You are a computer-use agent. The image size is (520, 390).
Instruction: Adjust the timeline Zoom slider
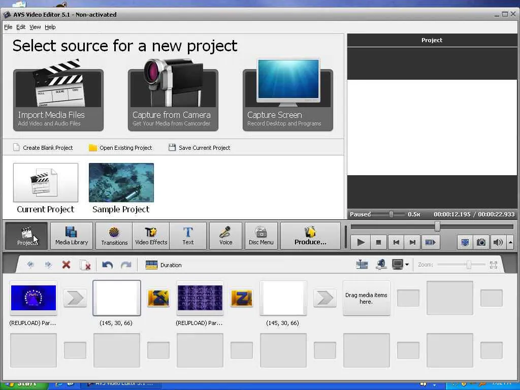click(x=469, y=265)
